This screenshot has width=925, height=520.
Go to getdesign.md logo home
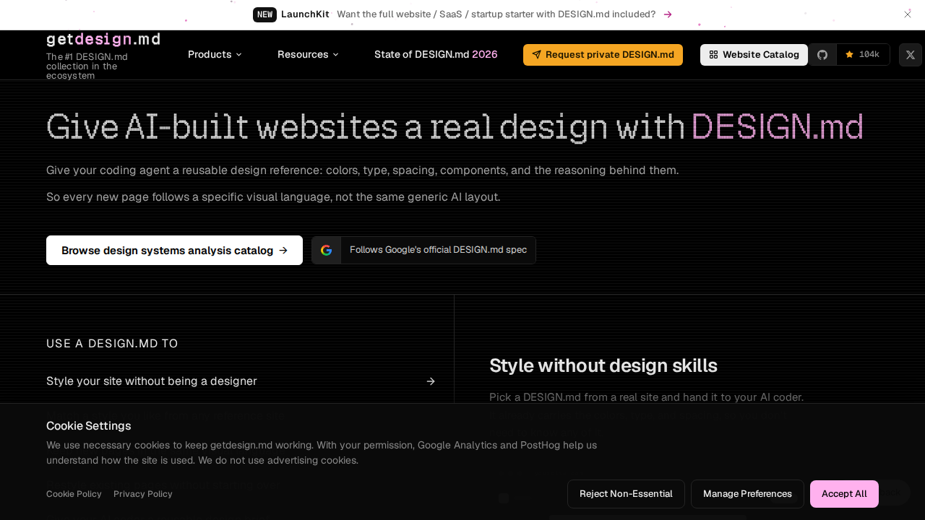coord(103,40)
